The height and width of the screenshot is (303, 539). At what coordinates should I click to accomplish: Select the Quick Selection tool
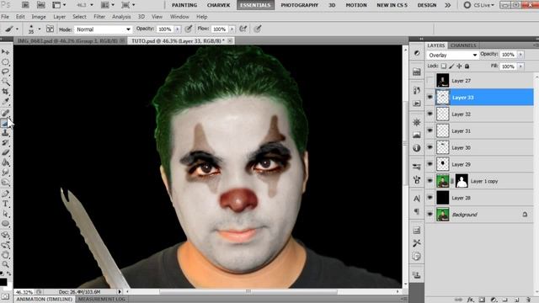pyautogui.click(x=6, y=82)
